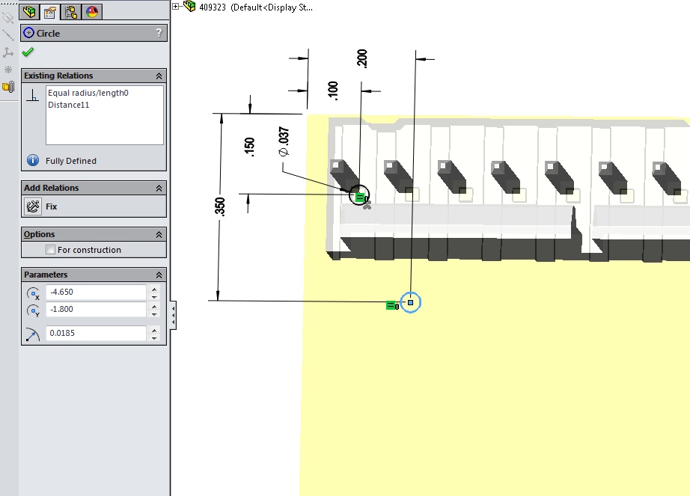This screenshot has width=690, height=496.
Task: Increase X coordinate with up spinner
Action: (154, 289)
